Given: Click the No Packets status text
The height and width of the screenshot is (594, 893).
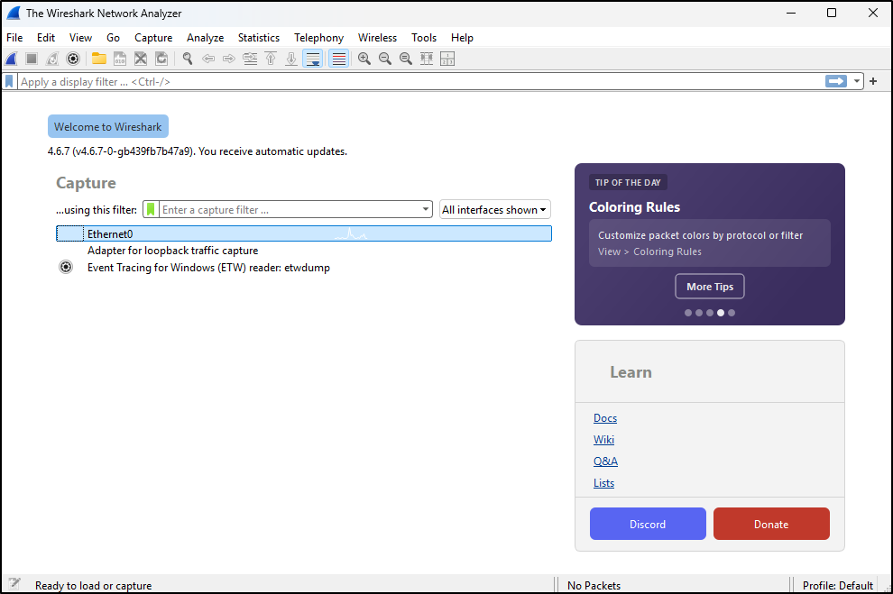Looking at the screenshot, I should 594,586.
